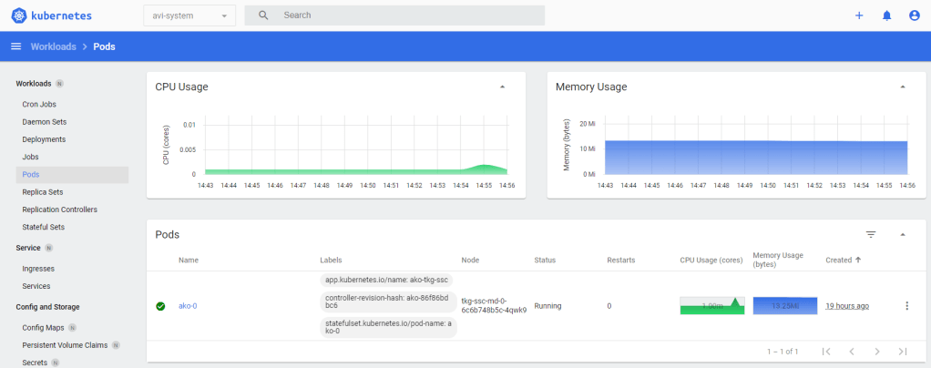Click the Kubernetes logo icon
Image resolution: width=931 pixels, height=368 pixels.
point(19,15)
